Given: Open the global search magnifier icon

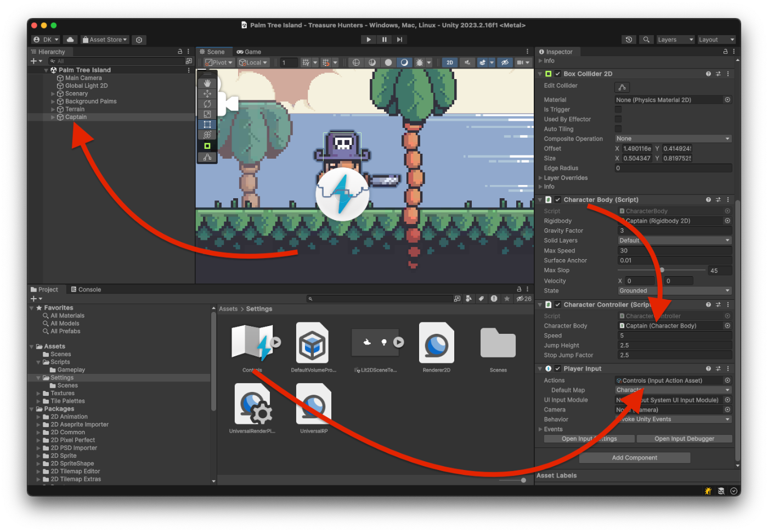Looking at the screenshot, I should click(646, 40).
